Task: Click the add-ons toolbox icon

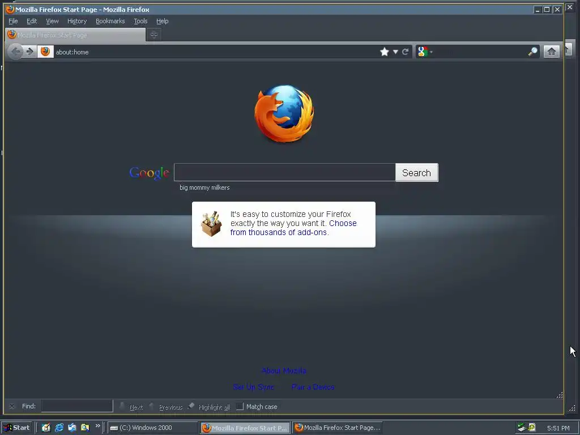Action: (x=211, y=224)
